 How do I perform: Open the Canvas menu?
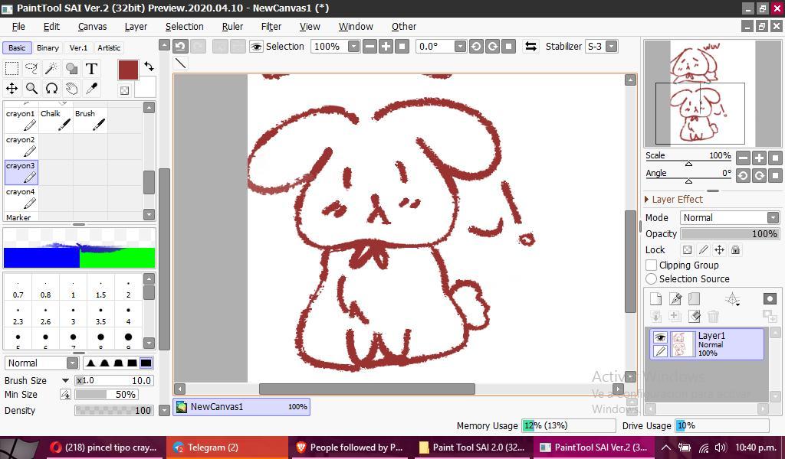92,27
